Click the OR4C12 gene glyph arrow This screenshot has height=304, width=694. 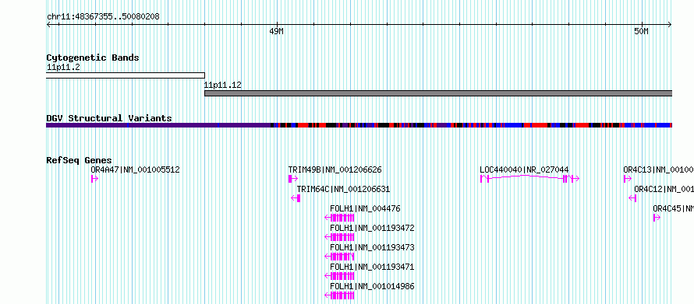click(x=632, y=198)
